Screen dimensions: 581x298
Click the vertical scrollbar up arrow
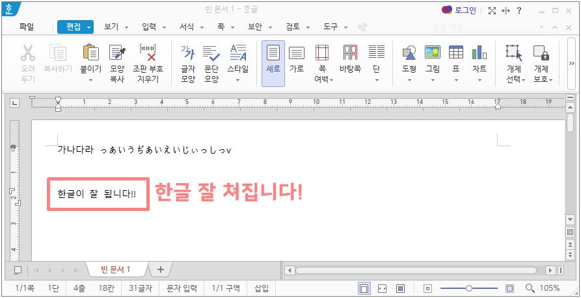[571, 107]
